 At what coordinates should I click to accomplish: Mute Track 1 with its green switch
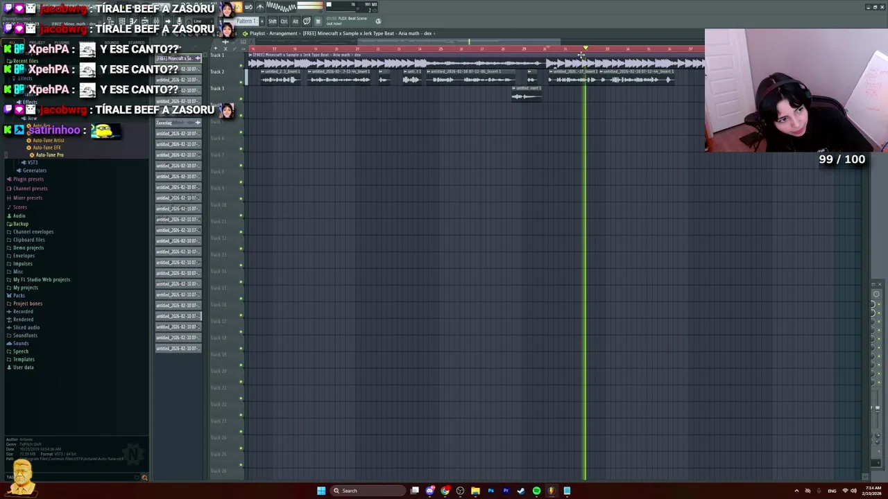click(241, 64)
